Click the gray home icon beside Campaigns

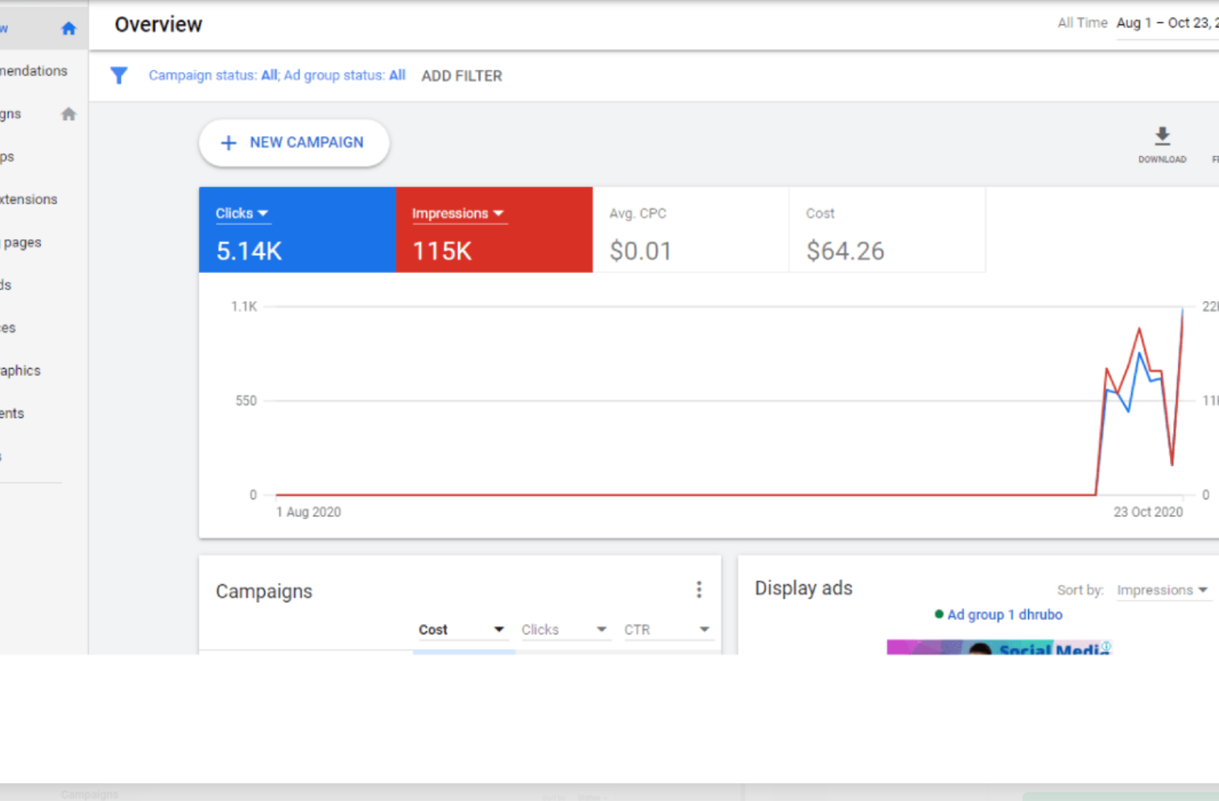tap(68, 114)
